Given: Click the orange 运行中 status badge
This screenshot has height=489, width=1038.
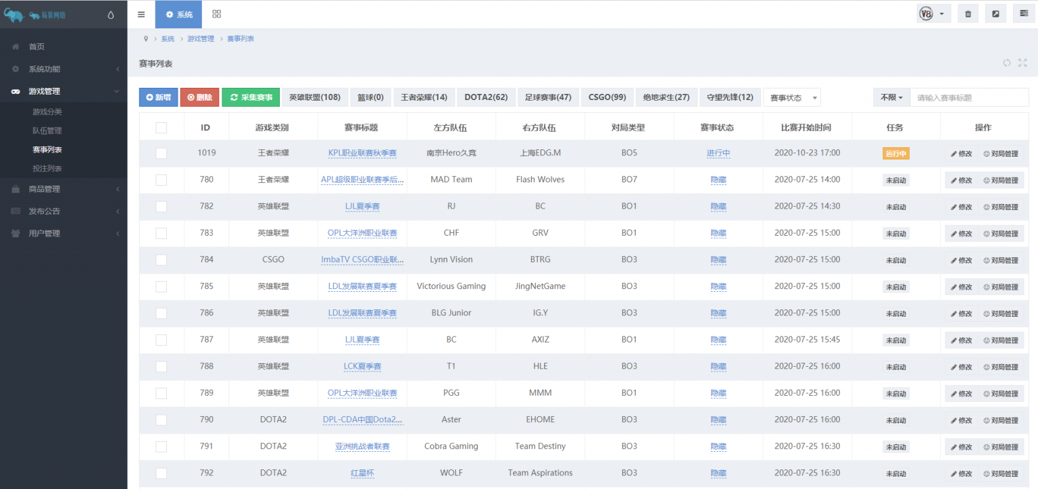Looking at the screenshot, I should [896, 153].
